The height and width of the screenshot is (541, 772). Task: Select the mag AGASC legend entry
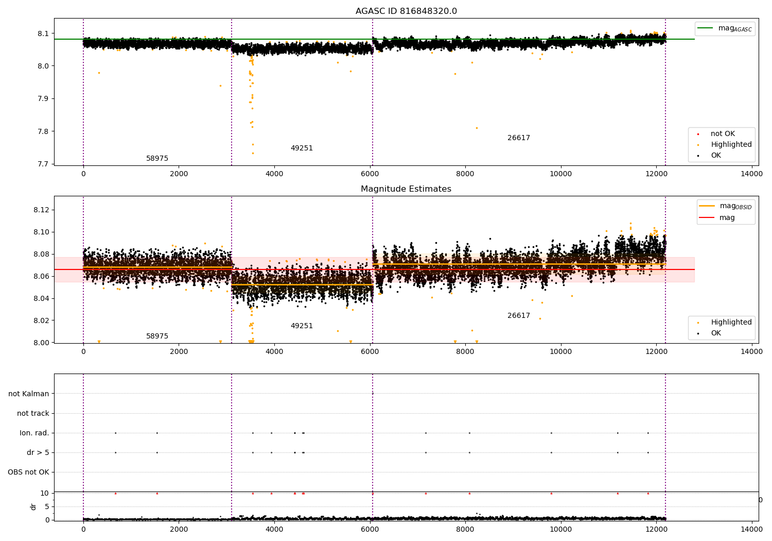pyautogui.click(x=735, y=28)
